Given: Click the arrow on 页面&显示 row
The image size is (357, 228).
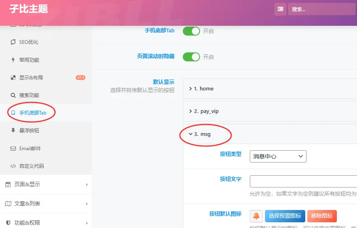Looking at the screenshot, I should 87,185.
